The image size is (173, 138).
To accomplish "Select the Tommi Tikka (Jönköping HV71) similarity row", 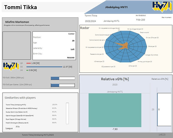I will coord(16,105).
